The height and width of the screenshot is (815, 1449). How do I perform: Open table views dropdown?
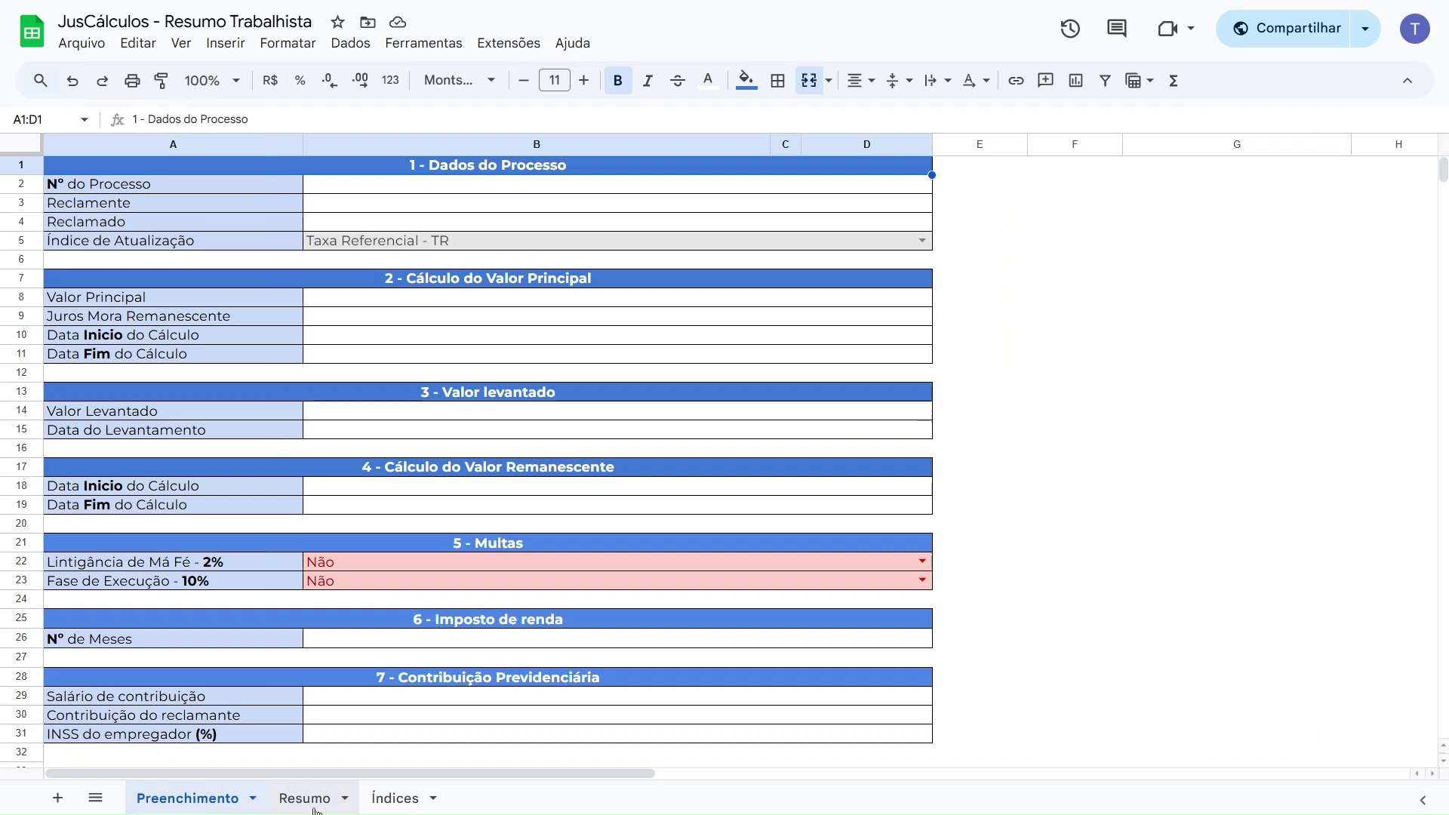1140,80
